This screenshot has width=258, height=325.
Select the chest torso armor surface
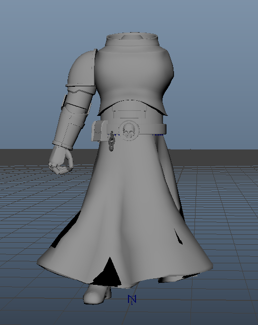[x=134, y=76]
